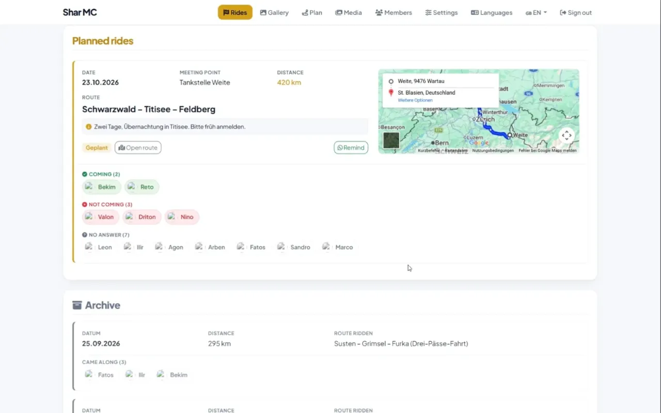Navigate to the Media page
This screenshot has height=413, width=661.
pos(349,12)
